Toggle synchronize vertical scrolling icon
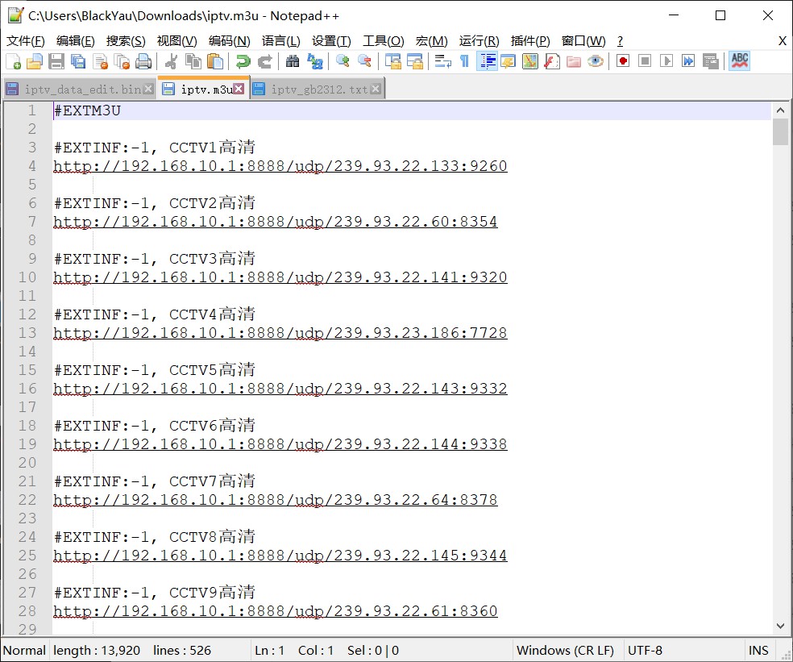 (x=392, y=61)
